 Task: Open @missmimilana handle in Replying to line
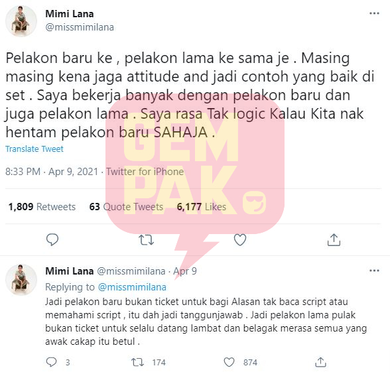point(132,287)
